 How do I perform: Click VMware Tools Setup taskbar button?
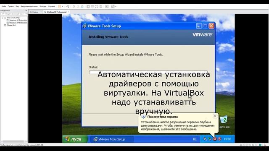click(112, 139)
